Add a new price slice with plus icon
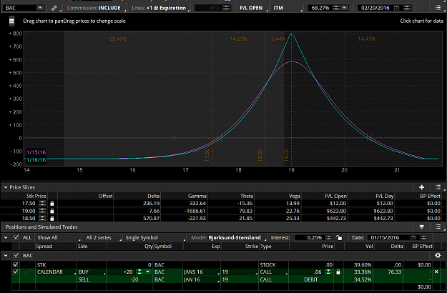 tap(422, 187)
